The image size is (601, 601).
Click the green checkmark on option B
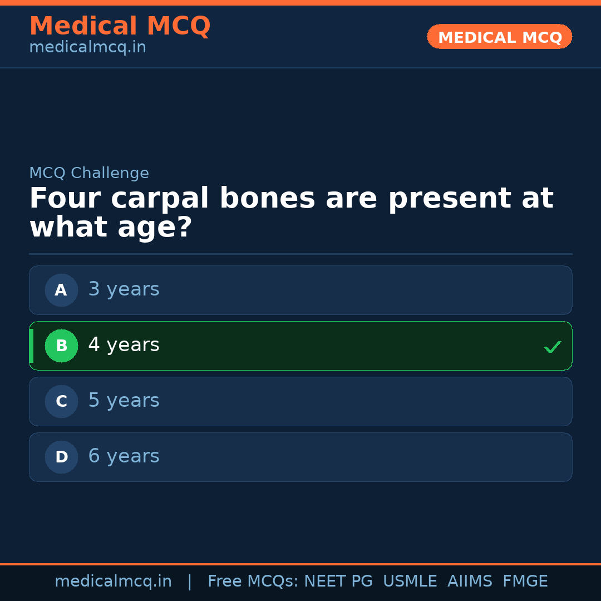click(x=552, y=347)
